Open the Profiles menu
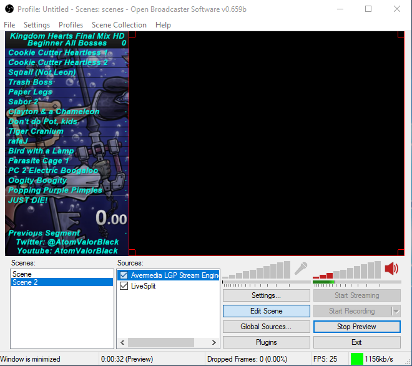The image size is (412, 366). pyautogui.click(x=71, y=25)
